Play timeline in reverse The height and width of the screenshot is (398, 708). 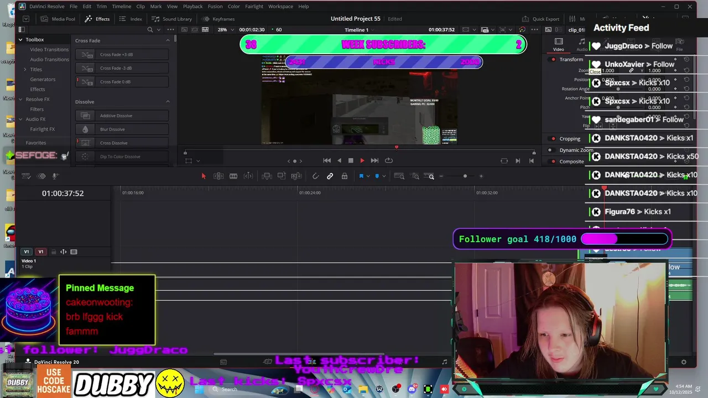tap(339, 160)
